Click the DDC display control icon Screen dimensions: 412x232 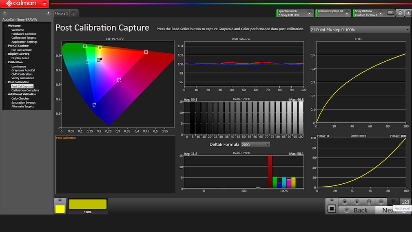click(x=390, y=13)
